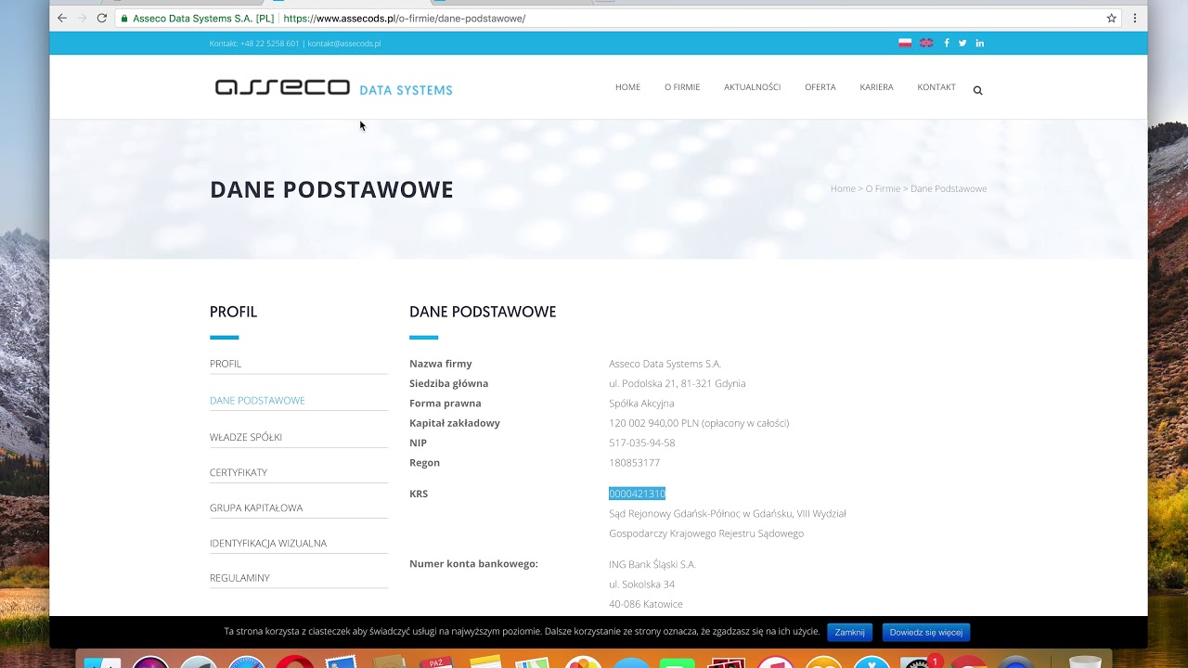1188x668 pixels.
Task: Go forward with the browser forward arrow
Action: (82, 18)
